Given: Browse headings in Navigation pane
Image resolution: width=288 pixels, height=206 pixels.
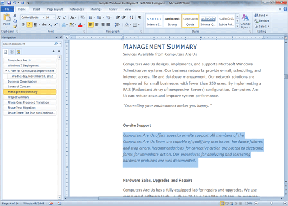Looking at the screenshot, I should click(x=6, y=51).
